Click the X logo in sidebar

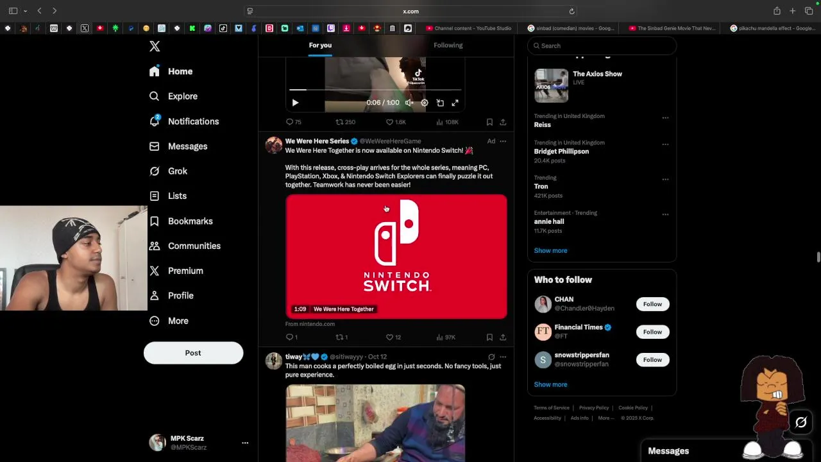click(x=155, y=46)
